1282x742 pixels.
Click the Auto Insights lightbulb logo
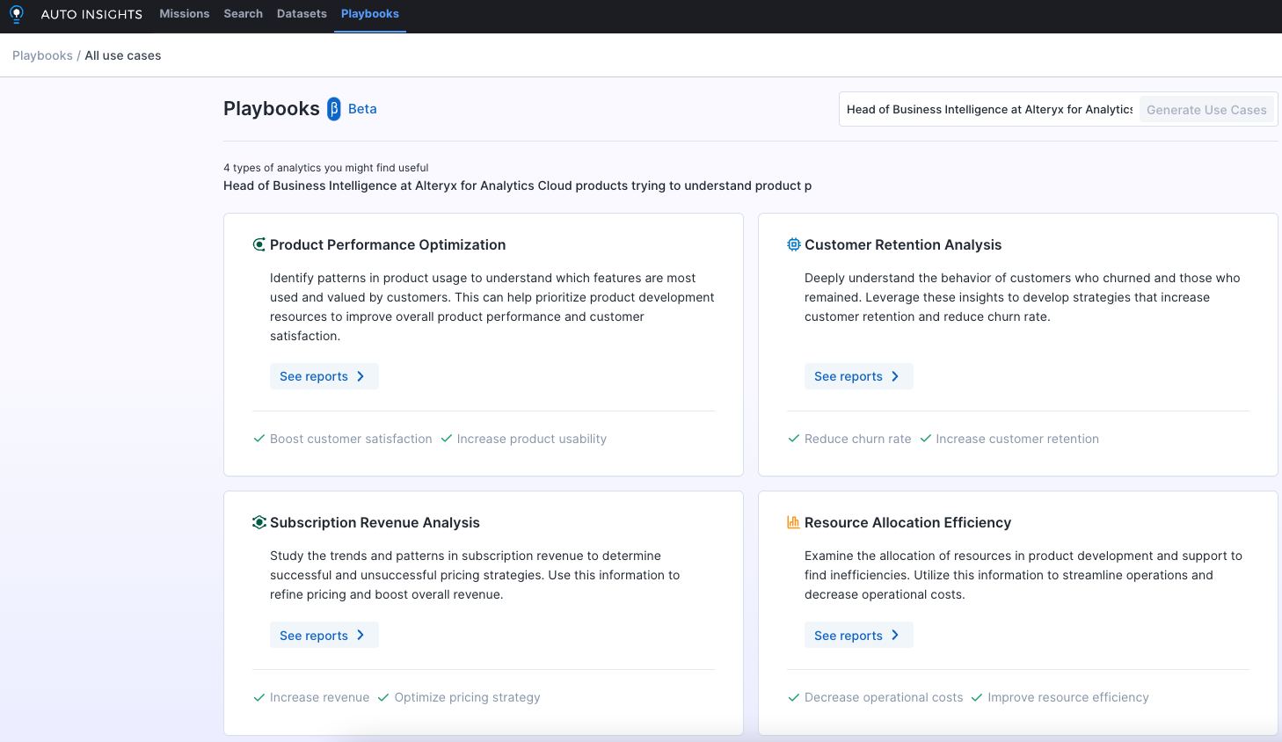click(x=16, y=14)
